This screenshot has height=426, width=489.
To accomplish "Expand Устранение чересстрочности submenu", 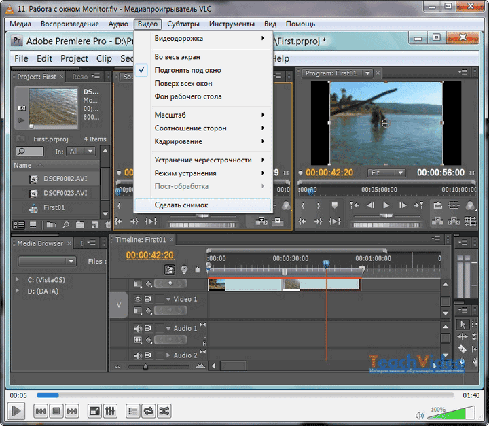I will 203,160.
